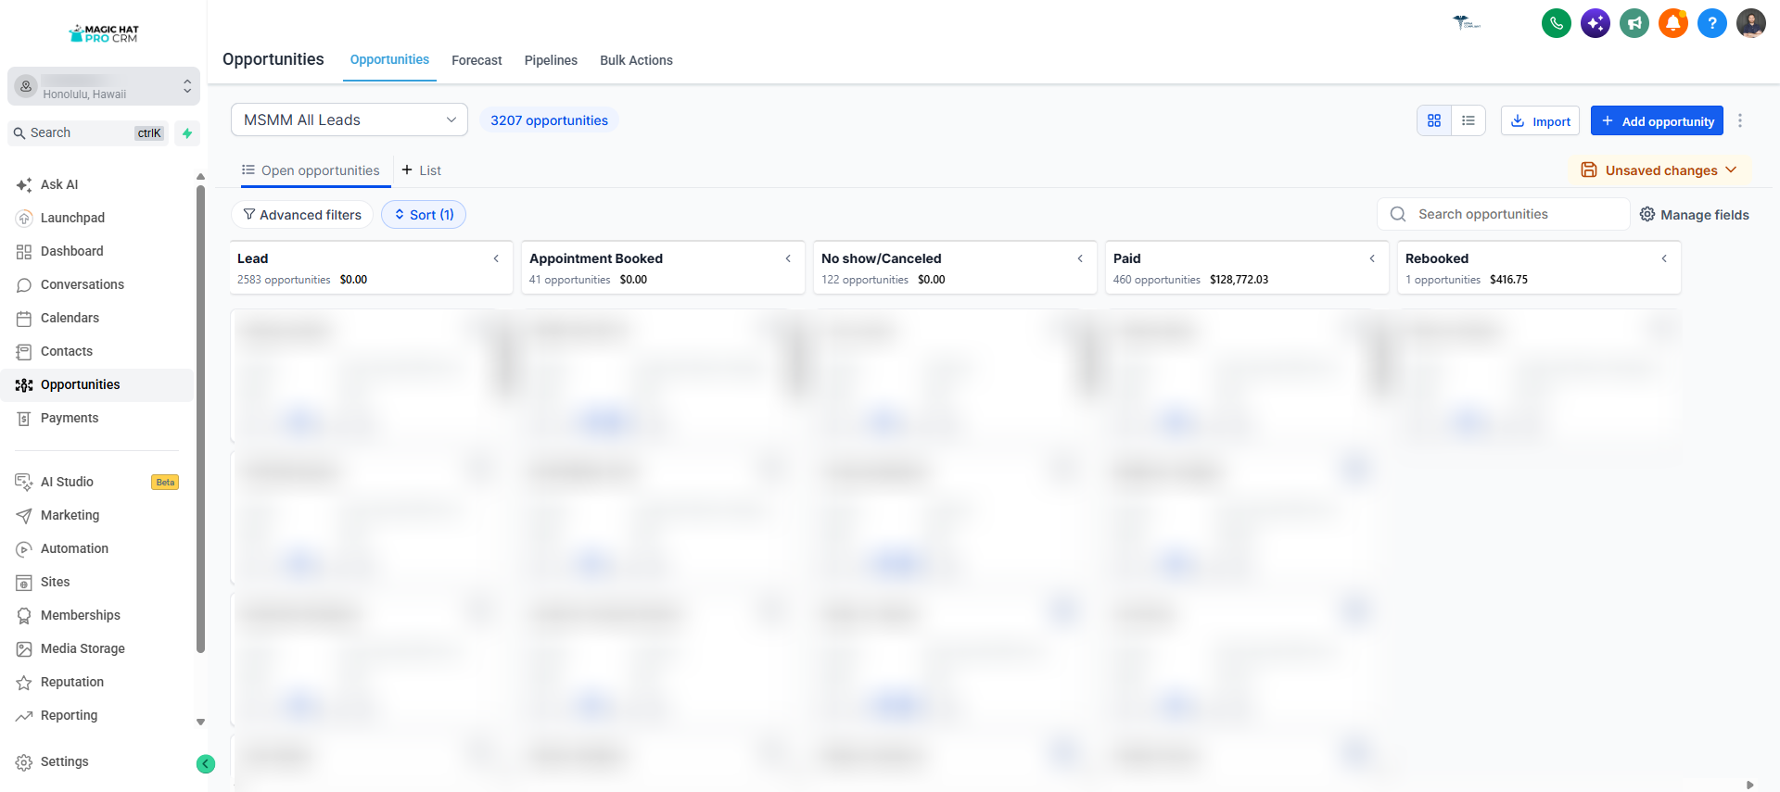Click the blue help question mark icon
The image size is (1780, 792).
coord(1712,23)
